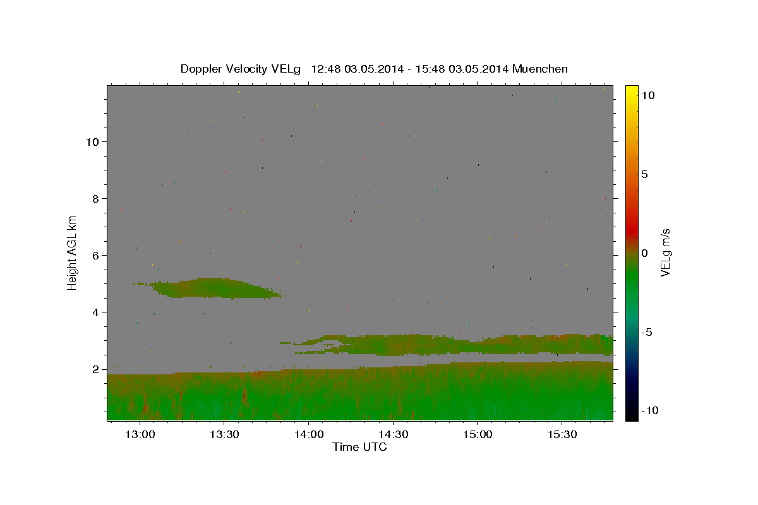Screen dimensions: 758x505
Task: Click the colorbar value label -5
Action: (x=646, y=332)
